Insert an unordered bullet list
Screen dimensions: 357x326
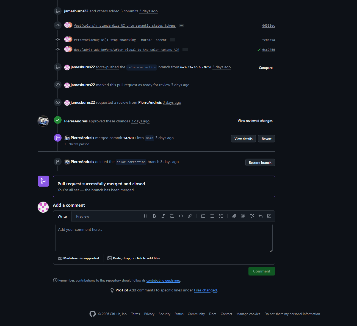click(x=212, y=216)
